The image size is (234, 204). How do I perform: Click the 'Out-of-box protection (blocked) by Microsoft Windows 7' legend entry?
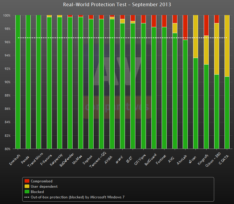(78, 197)
